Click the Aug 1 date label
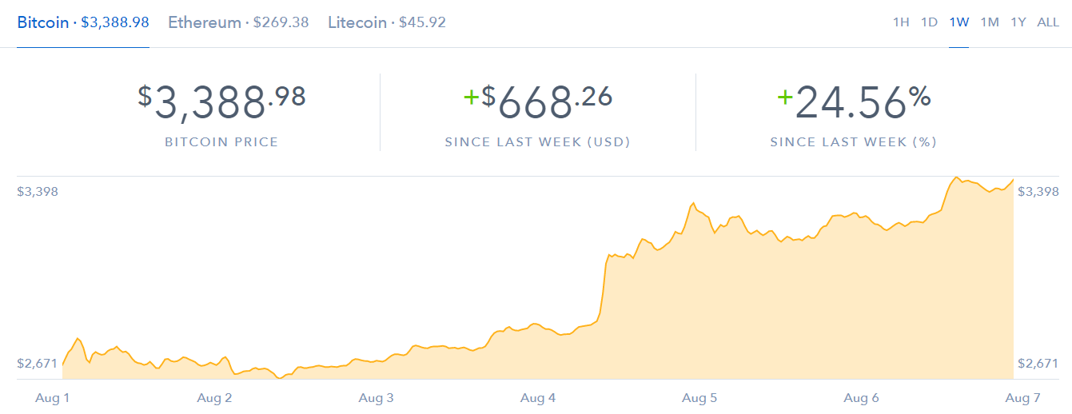1072x414 pixels. 53,397
